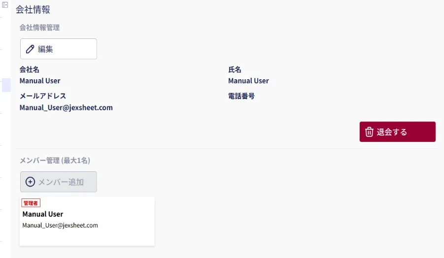Screen dimensions: 444x258
Task: Click the pencil icon beside 編集
Action: coord(30,49)
